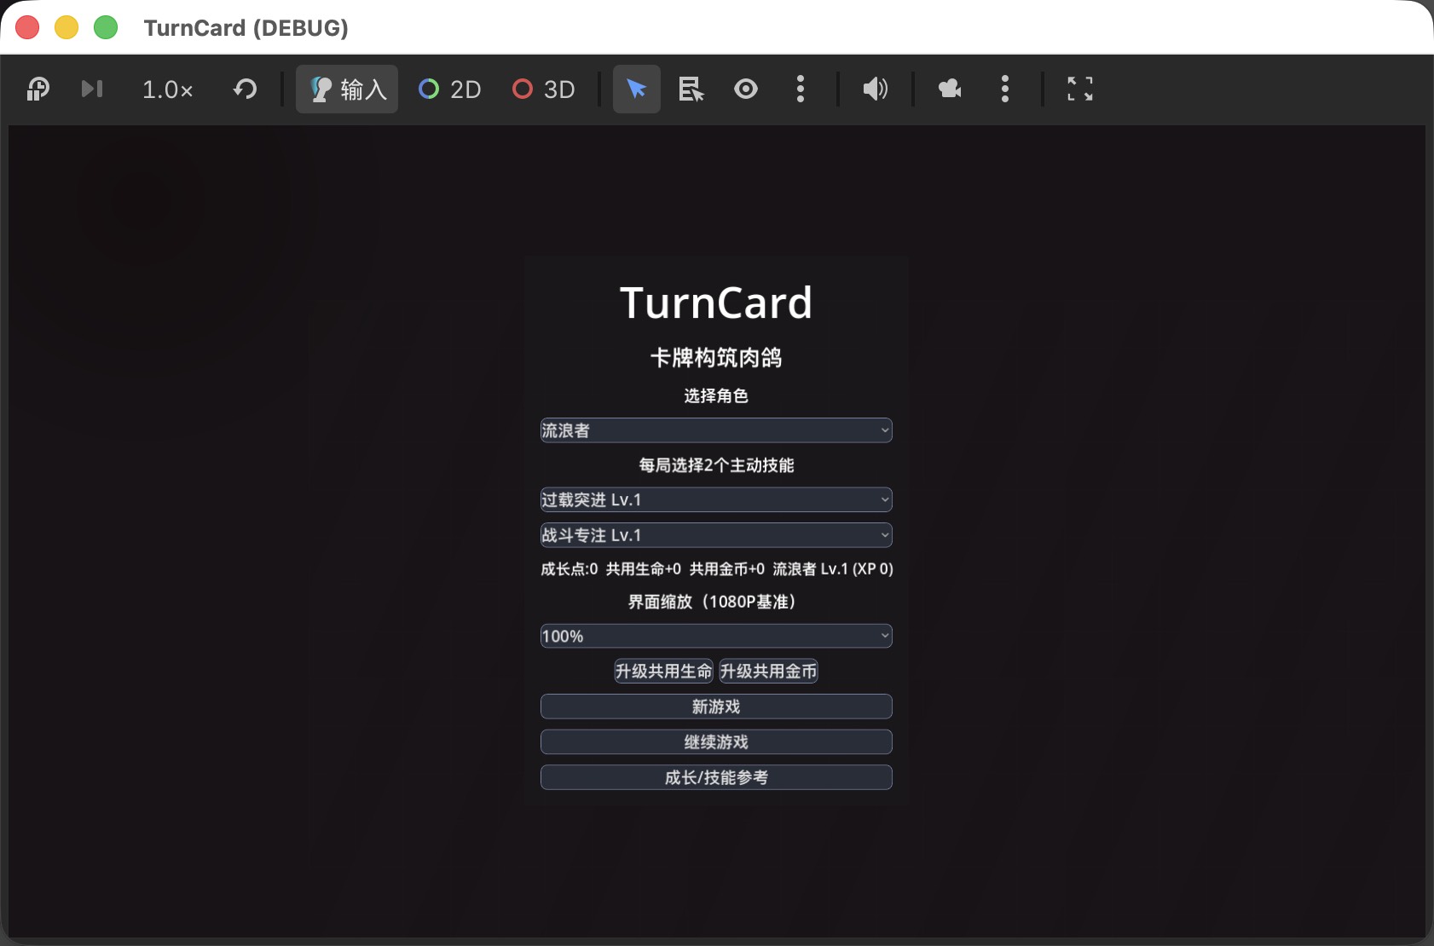
Task: Minimize the window using the yellow button
Action: pyautogui.click(x=66, y=27)
